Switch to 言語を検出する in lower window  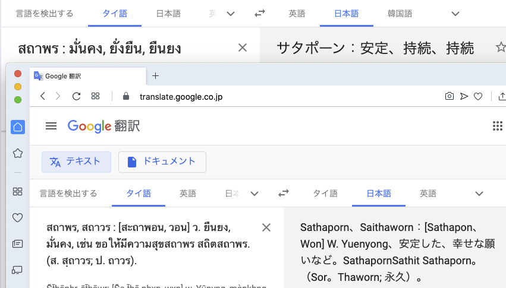coord(68,193)
